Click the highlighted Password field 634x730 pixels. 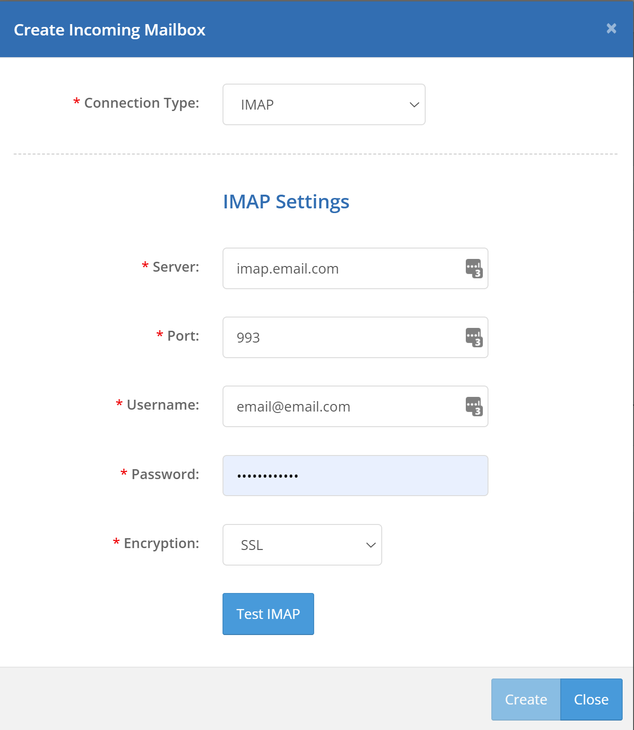pyautogui.click(x=355, y=475)
